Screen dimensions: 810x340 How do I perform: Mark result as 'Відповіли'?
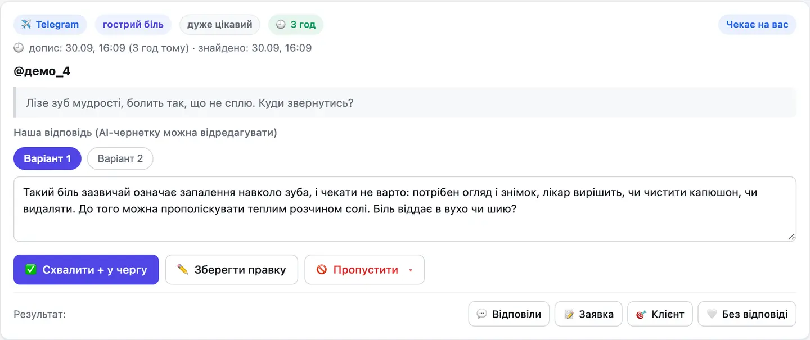tap(509, 314)
